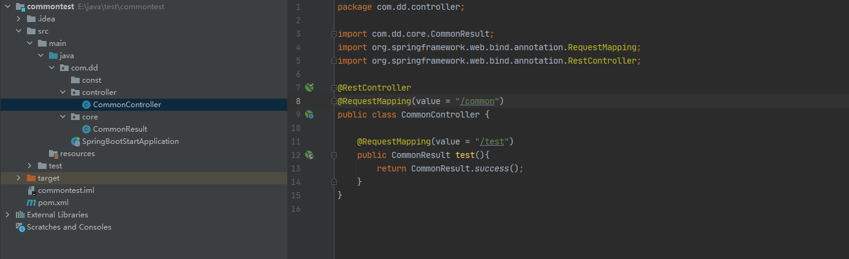Click the CommonResult class icon

(86, 129)
